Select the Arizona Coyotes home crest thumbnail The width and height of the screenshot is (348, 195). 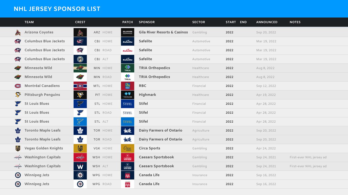[80, 32]
